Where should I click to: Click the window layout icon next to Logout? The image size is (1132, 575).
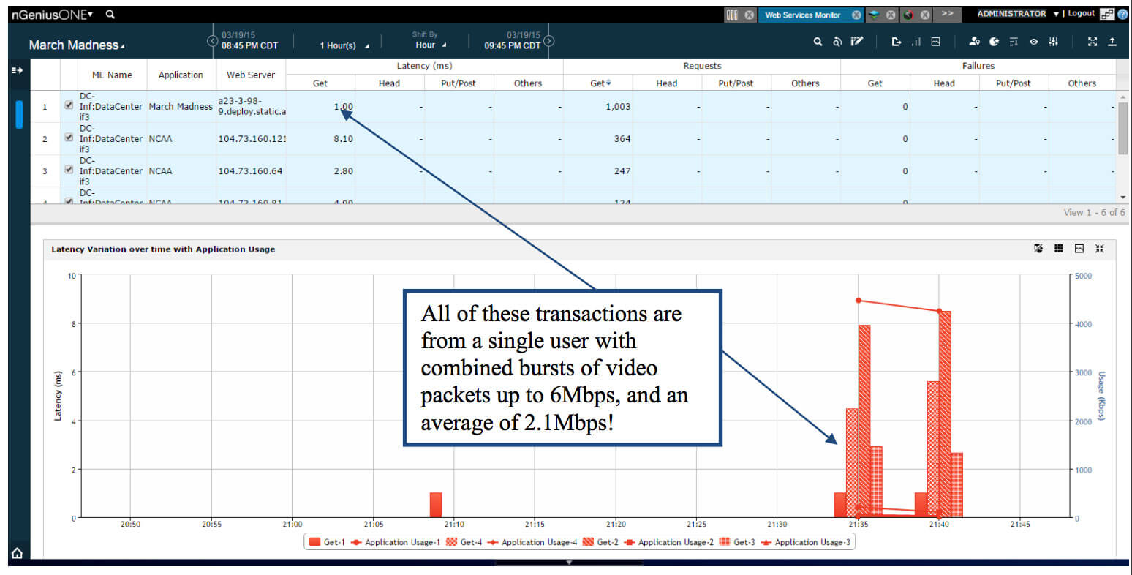pyautogui.click(x=1107, y=14)
